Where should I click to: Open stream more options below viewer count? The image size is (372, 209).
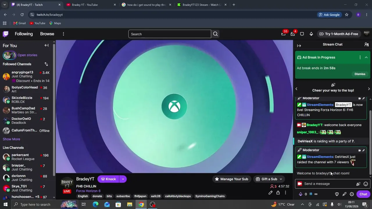(285, 192)
